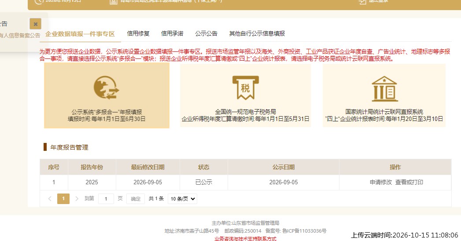Screen dimensions: 461x241
Task: Go to previous page arrow in pagination
Action: click(x=50, y=199)
